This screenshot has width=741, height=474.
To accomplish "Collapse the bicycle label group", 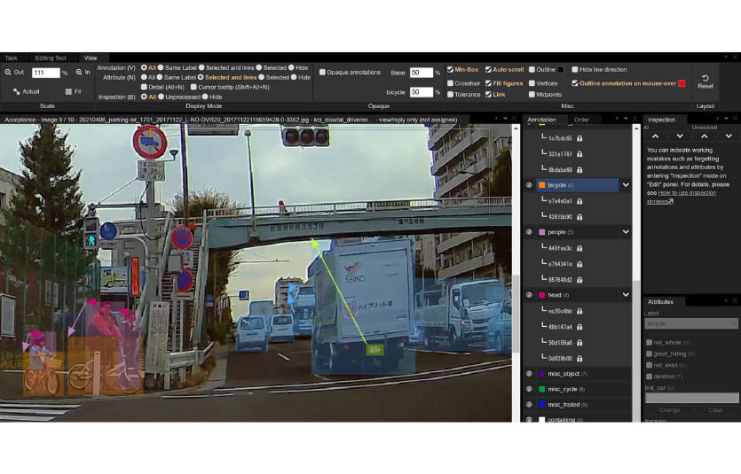I will [x=626, y=185].
